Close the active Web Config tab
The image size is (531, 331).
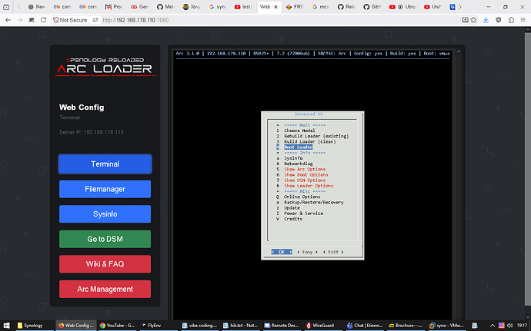(276, 7)
